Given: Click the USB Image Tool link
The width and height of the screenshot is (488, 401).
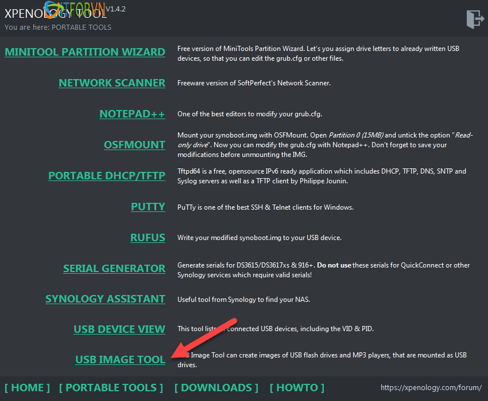Looking at the screenshot, I should click(x=120, y=360).
